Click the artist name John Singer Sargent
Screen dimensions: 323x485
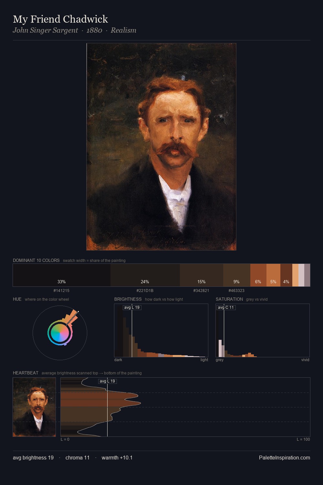pyautogui.click(x=45, y=30)
